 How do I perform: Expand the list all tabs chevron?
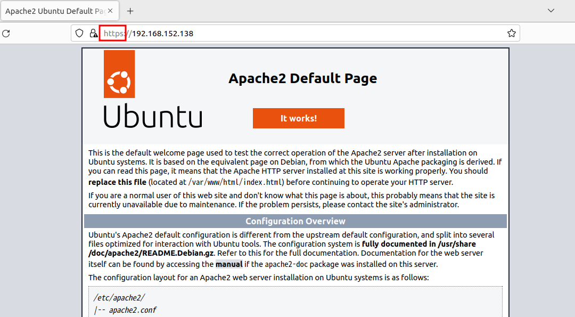click(x=551, y=11)
